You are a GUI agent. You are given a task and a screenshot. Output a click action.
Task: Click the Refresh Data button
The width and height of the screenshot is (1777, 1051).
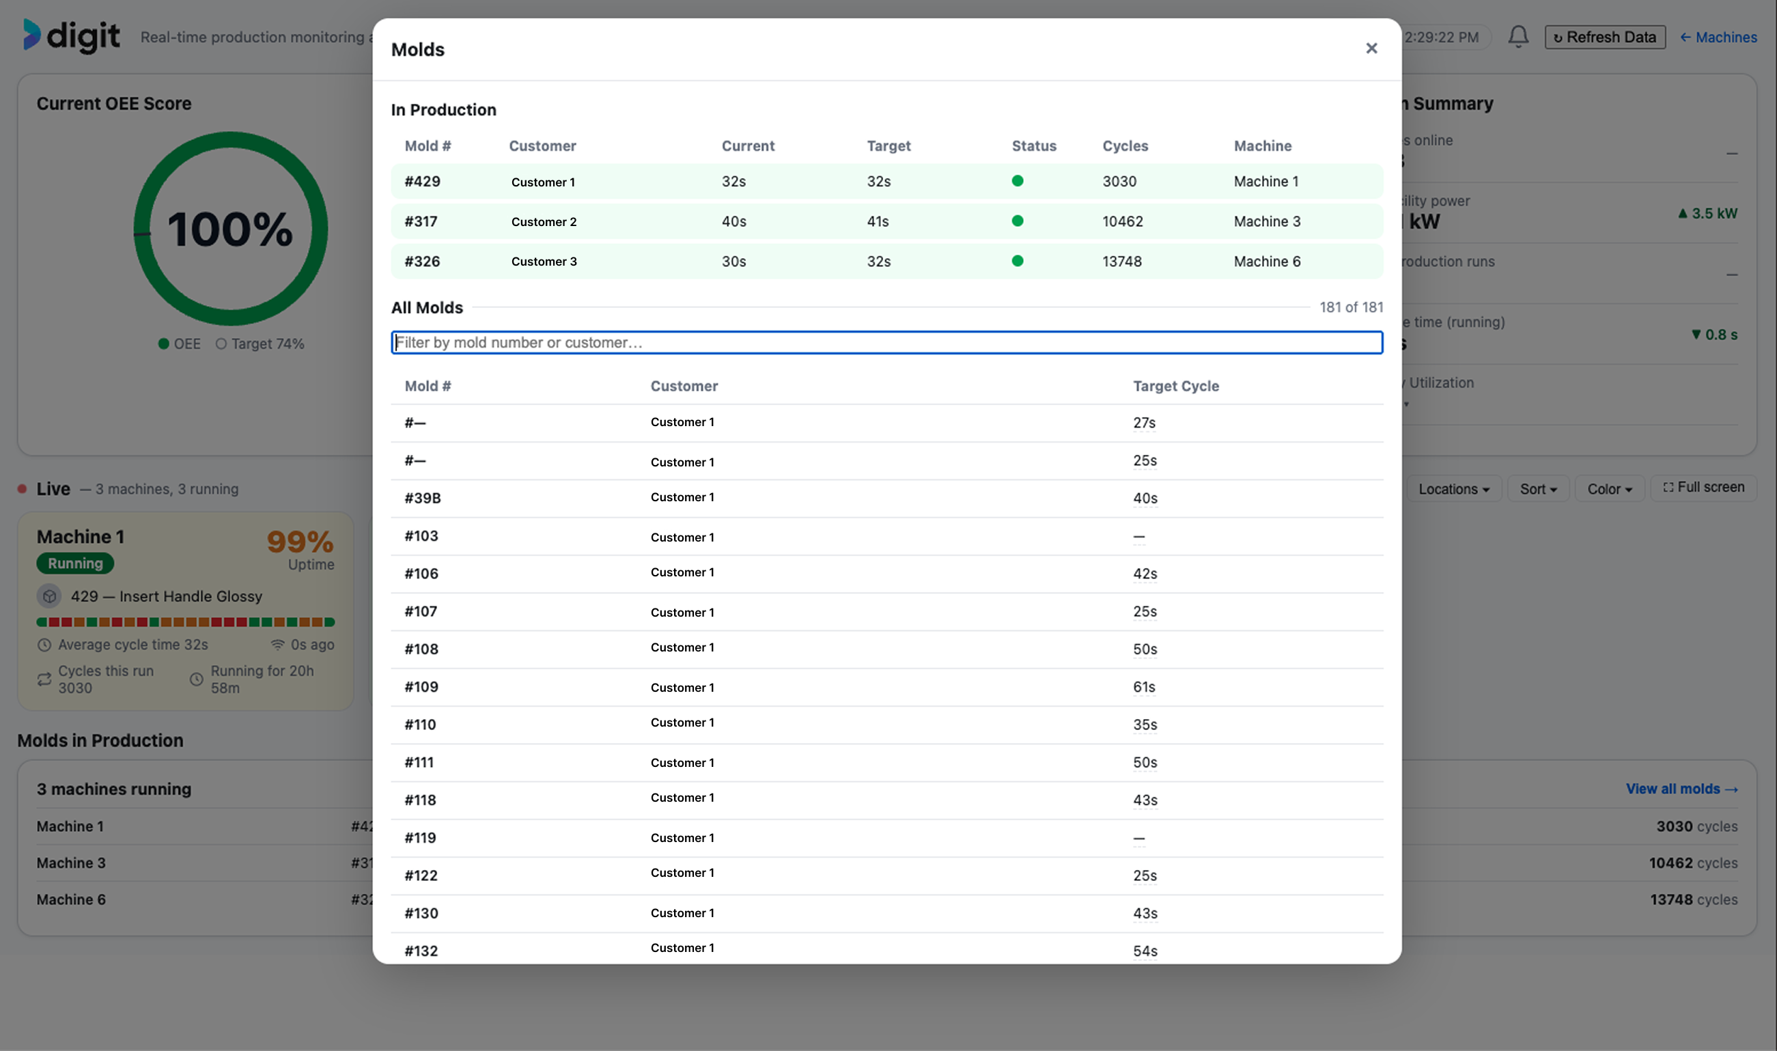[1604, 37]
